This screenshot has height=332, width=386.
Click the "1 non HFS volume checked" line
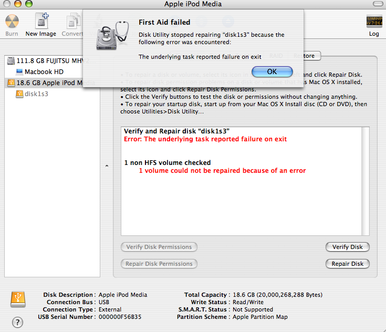(x=168, y=163)
